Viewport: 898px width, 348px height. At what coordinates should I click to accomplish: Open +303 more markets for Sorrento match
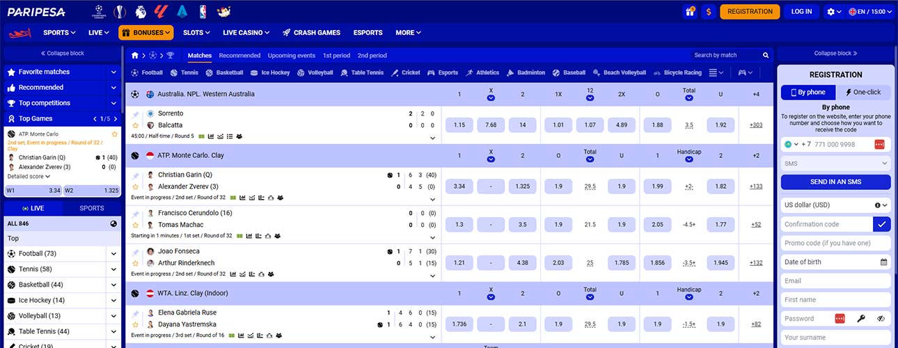(756, 125)
